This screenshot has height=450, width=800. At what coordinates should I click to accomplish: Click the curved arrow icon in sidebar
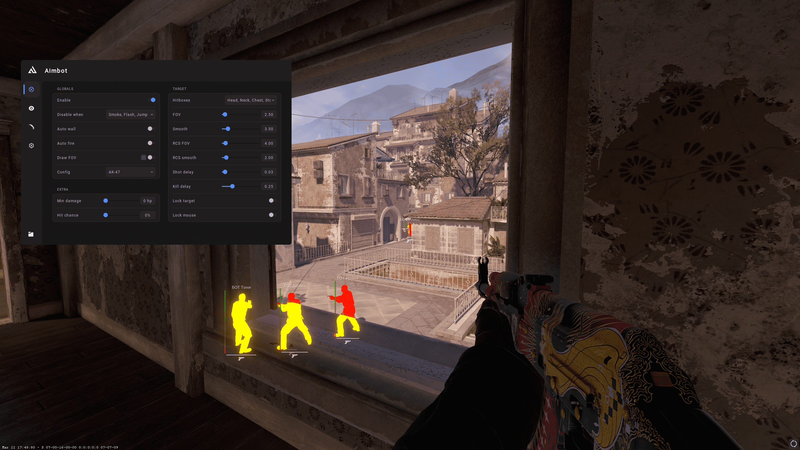[31, 126]
